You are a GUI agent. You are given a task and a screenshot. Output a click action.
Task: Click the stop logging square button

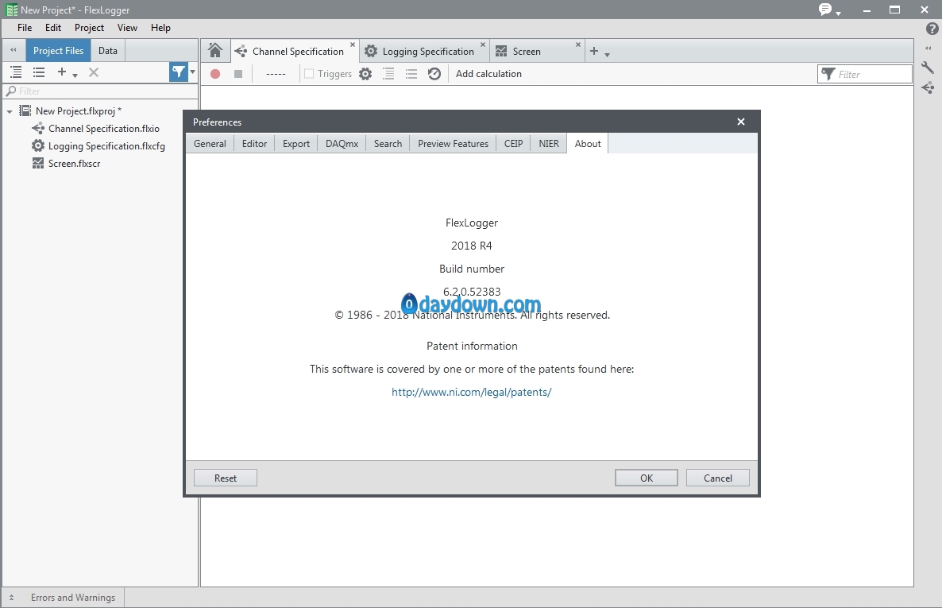tap(238, 74)
